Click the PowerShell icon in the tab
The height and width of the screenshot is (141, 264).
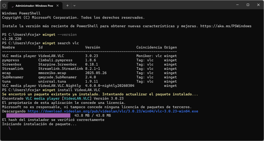pos(12,5)
